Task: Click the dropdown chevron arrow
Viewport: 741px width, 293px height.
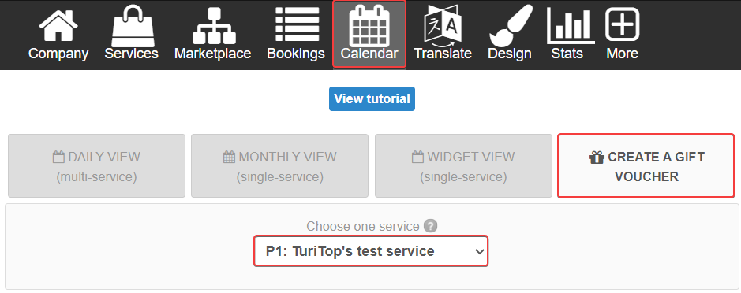Action: point(479,251)
